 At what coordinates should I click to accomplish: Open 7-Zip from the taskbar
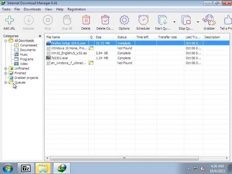tap(26, 168)
